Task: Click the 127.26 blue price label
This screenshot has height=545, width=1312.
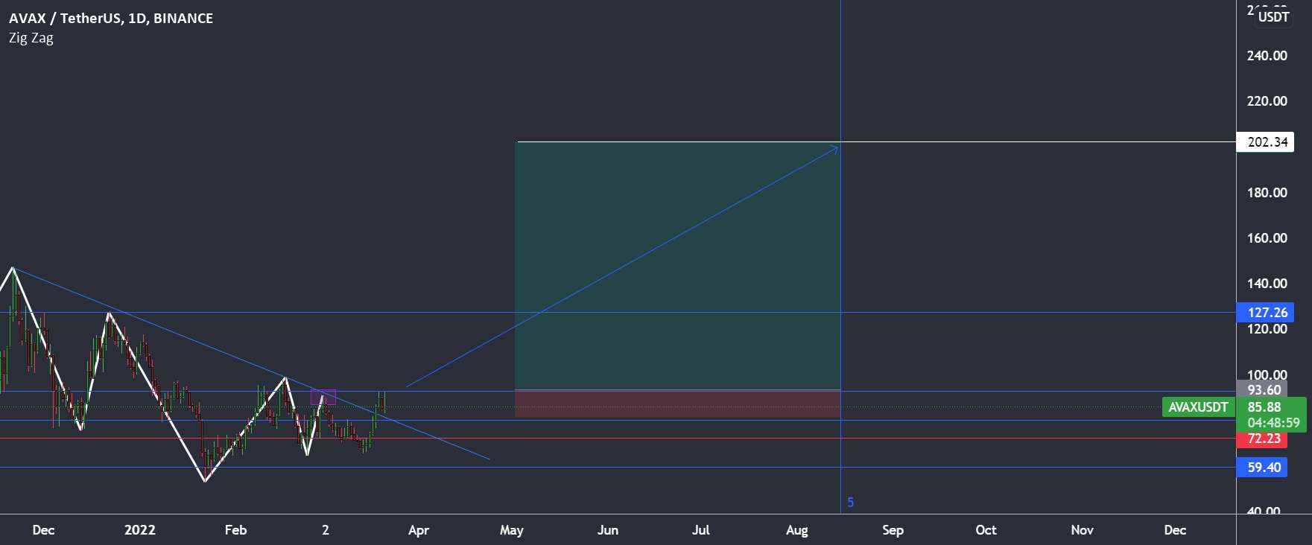Action: coord(1265,313)
